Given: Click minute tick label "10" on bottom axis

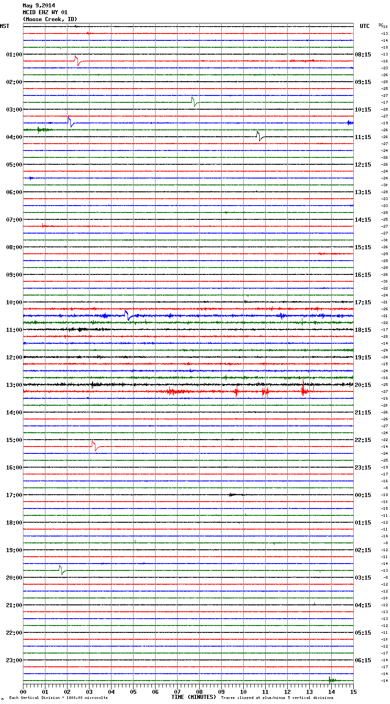Looking at the screenshot, I should coord(243,692).
